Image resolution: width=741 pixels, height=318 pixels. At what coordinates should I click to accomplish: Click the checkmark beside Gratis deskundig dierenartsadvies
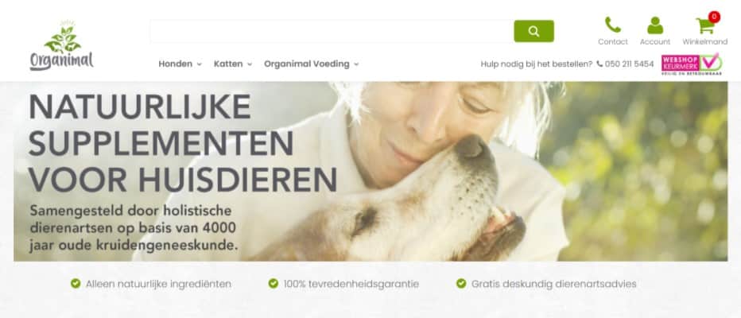(x=461, y=284)
